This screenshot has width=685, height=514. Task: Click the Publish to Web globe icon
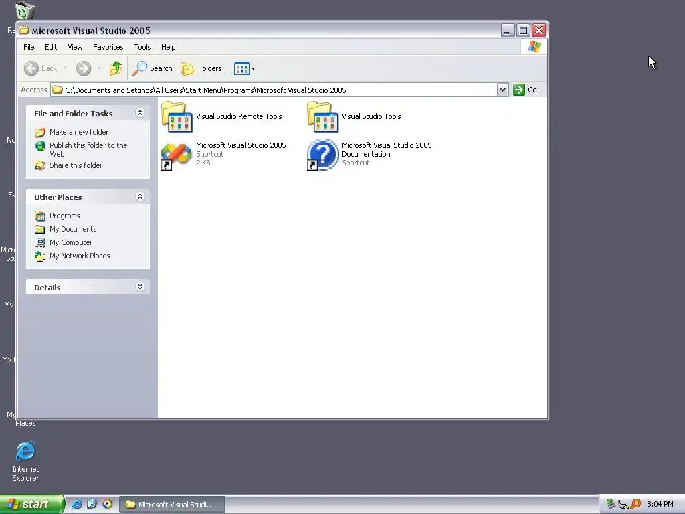pos(40,145)
